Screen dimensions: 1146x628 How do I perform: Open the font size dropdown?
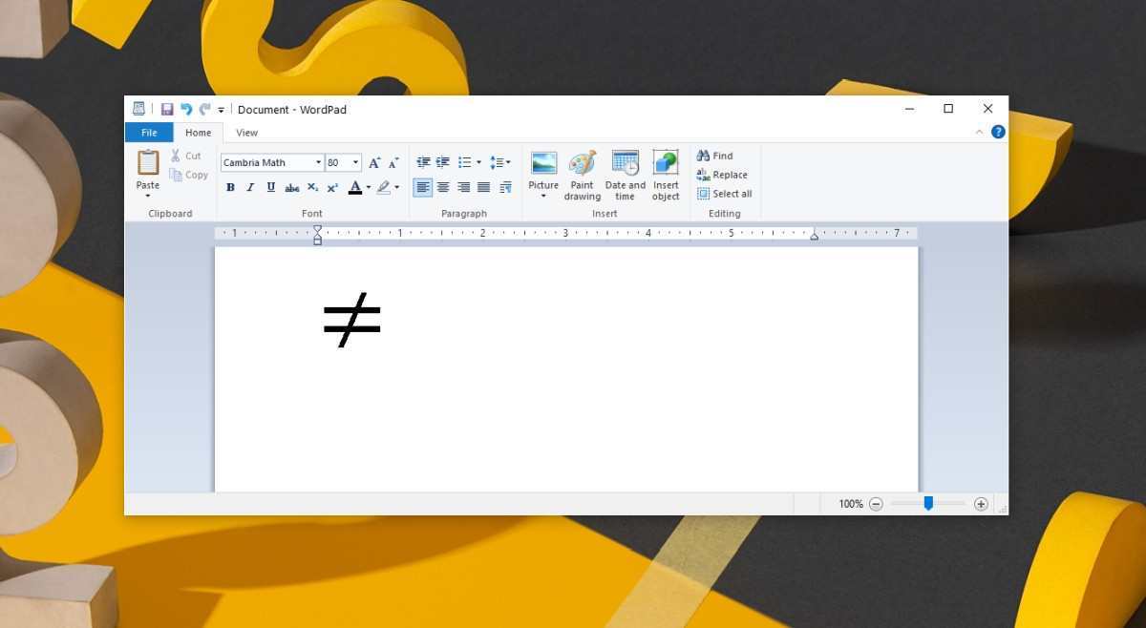coord(356,163)
